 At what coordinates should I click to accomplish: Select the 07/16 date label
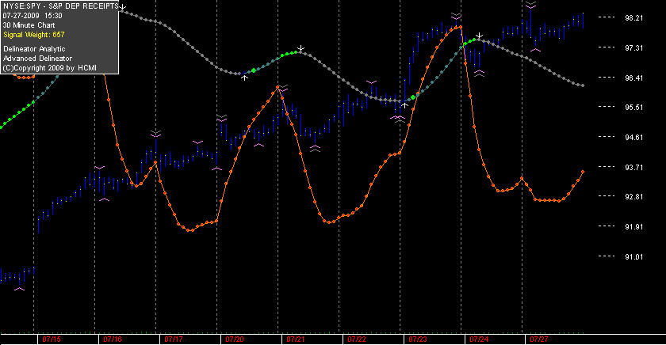click(113, 339)
